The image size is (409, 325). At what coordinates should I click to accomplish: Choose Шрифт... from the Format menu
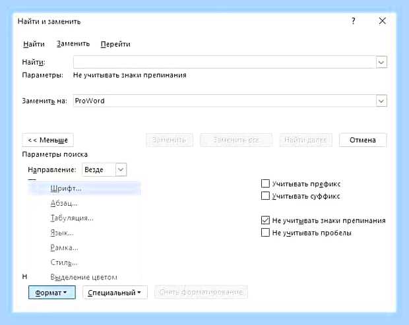point(84,189)
